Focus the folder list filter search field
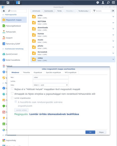The height and width of the screenshot is (146, 117). tap(101, 11)
